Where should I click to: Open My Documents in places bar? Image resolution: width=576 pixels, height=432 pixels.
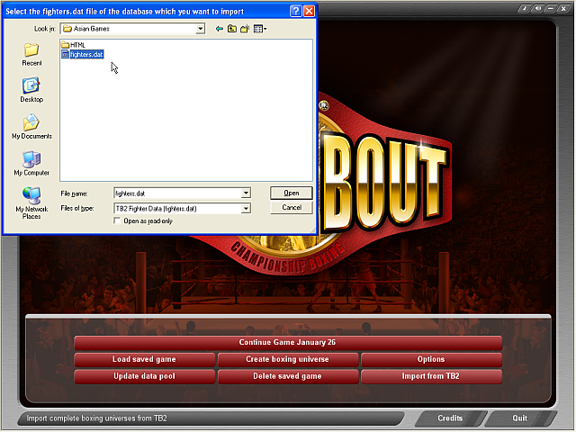point(31,127)
